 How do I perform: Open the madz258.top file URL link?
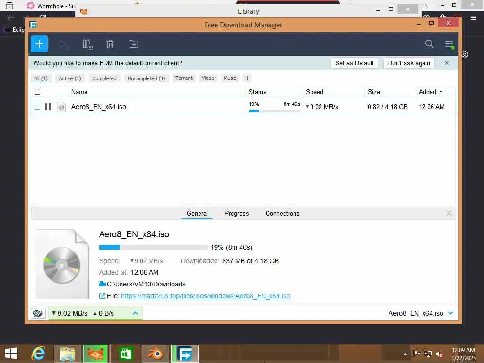pos(206,296)
